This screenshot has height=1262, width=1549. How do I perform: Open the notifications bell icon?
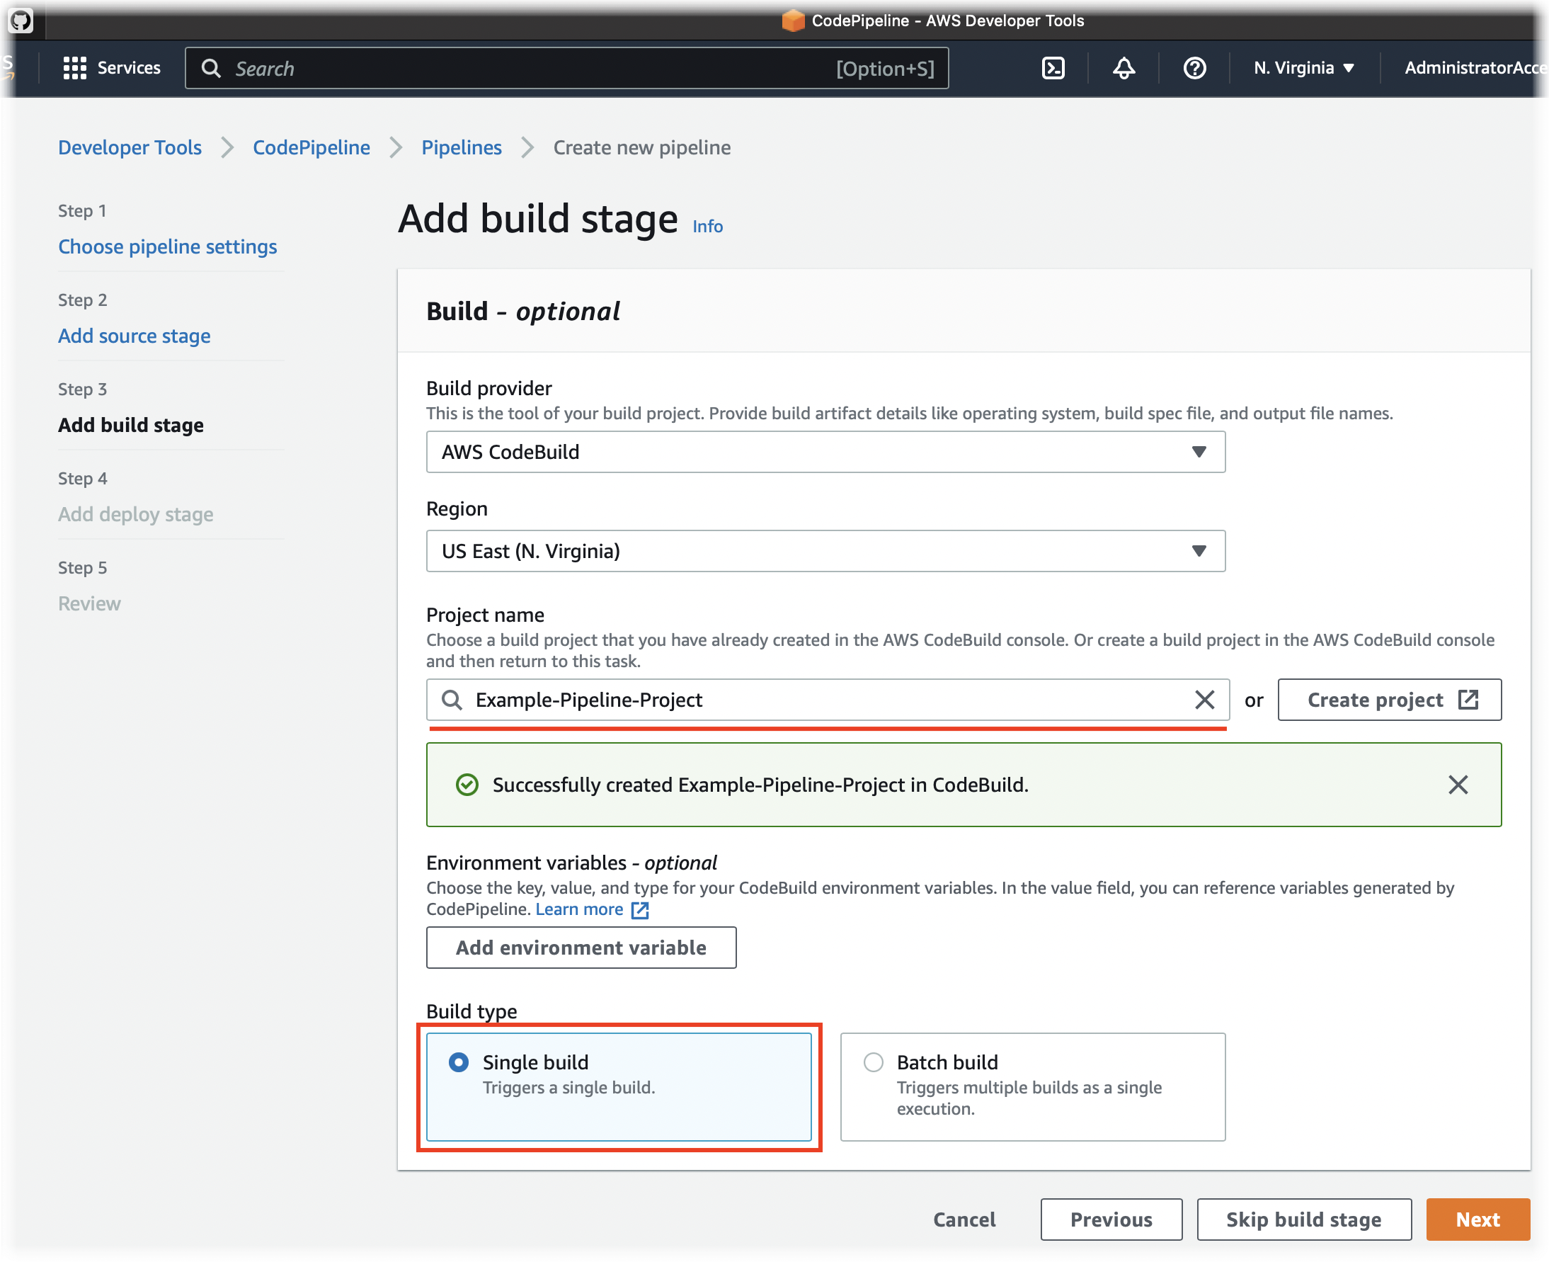coord(1124,68)
